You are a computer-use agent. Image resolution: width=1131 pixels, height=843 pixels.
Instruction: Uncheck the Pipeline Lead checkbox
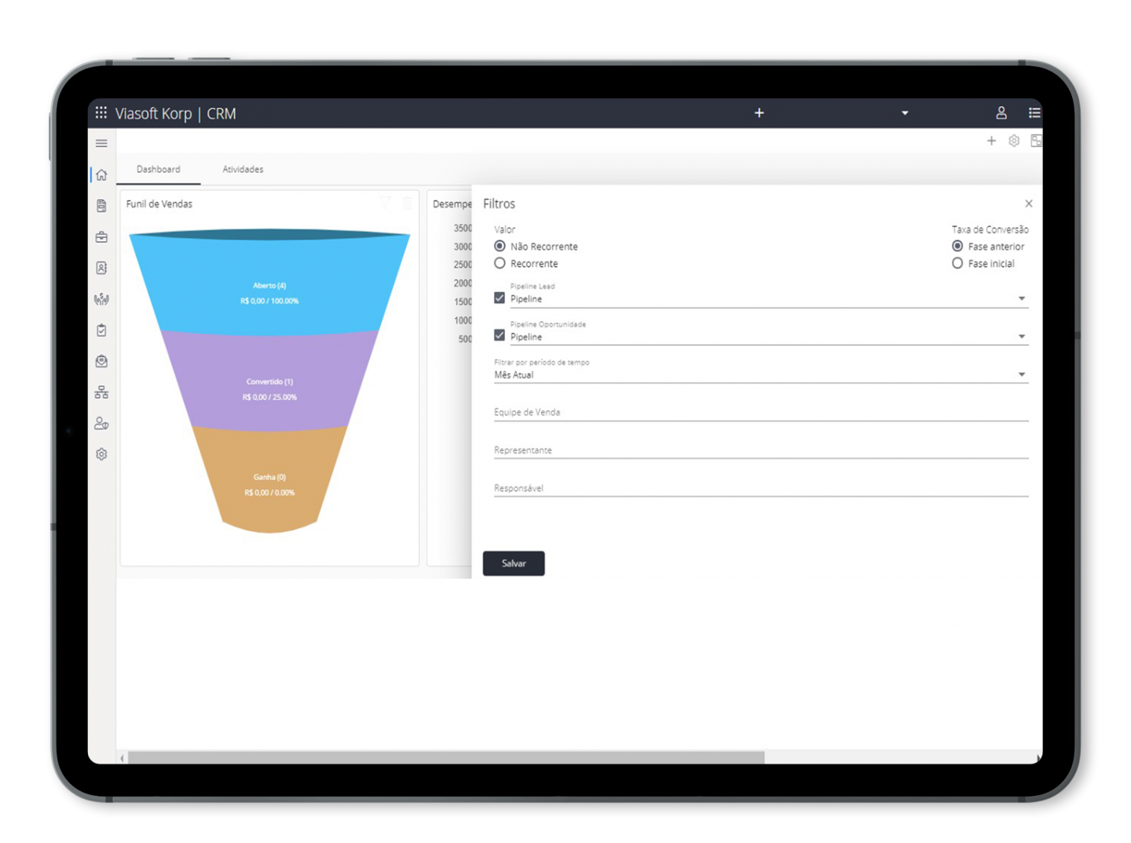[500, 298]
